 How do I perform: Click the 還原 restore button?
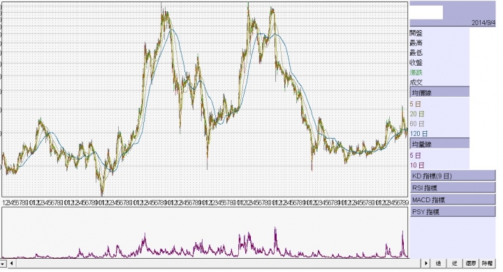coord(471,264)
